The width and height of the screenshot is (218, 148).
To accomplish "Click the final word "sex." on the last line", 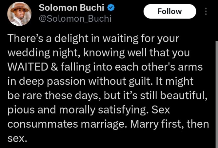I will (x=16, y=139).
